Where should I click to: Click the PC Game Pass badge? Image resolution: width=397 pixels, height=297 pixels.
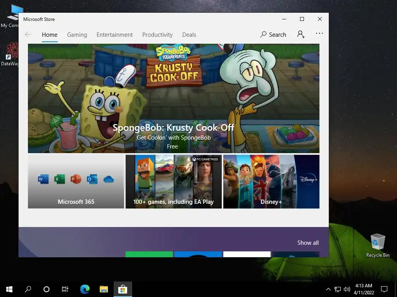point(205,159)
